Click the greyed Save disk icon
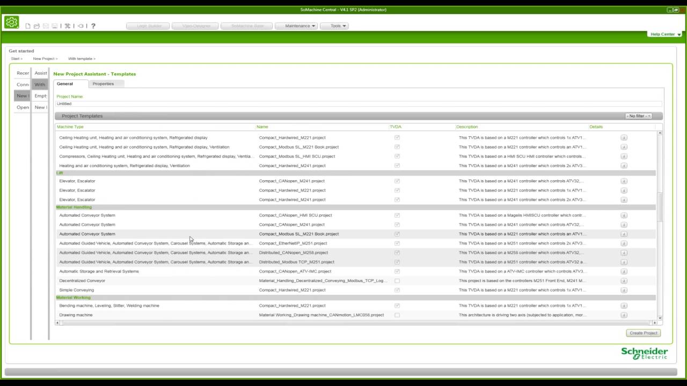The image size is (687, 386). 46,26
